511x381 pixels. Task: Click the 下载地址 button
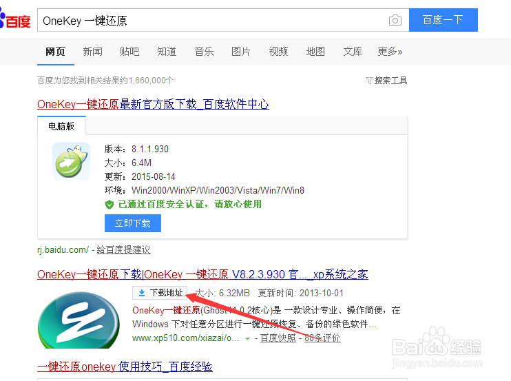pyautogui.click(x=160, y=293)
